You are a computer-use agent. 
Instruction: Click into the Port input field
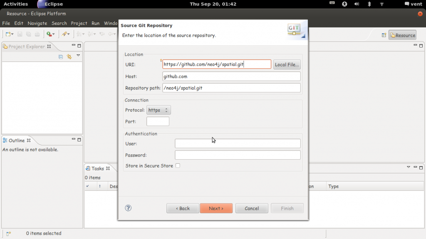pyautogui.click(x=158, y=121)
